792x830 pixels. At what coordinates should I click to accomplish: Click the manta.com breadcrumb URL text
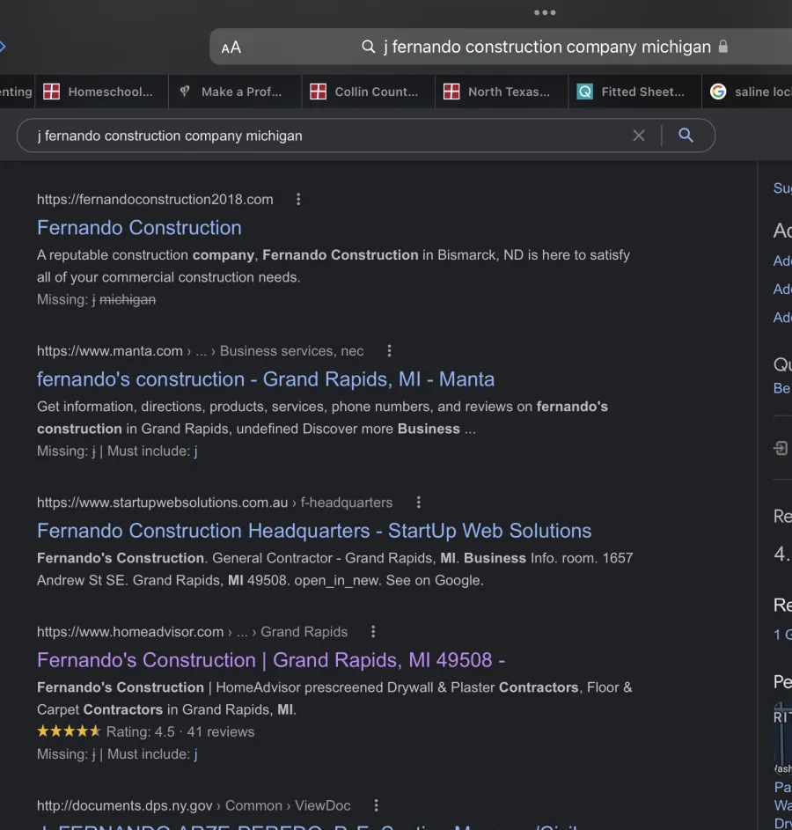click(x=200, y=350)
